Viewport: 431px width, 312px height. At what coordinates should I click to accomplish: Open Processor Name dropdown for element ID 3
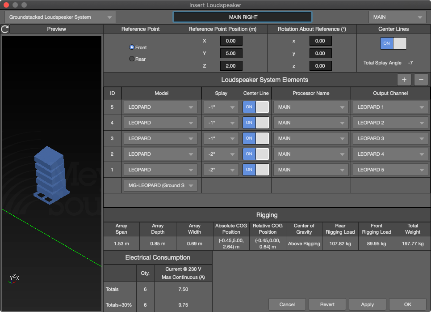click(x=311, y=138)
